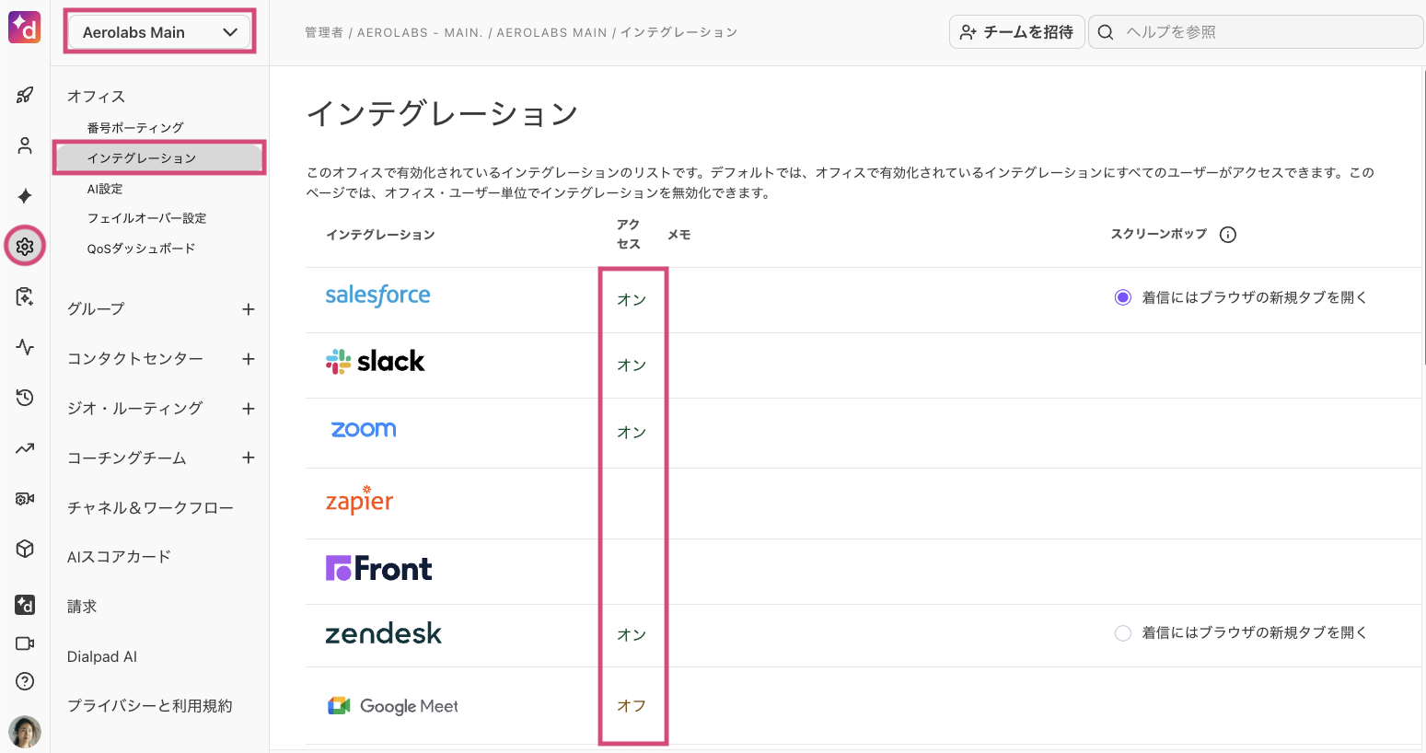1426x753 pixels.
Task: Click the highlighted settings gear icon
Action: tap(24, 245)
